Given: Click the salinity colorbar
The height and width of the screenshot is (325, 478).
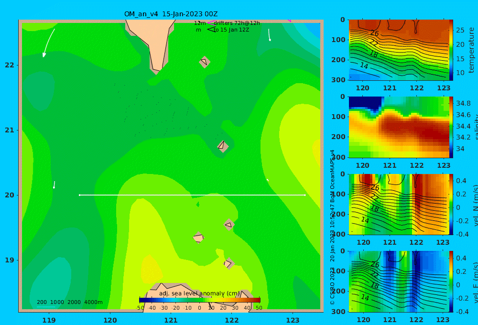Looking at the screenshot, I should click(451, 127).
